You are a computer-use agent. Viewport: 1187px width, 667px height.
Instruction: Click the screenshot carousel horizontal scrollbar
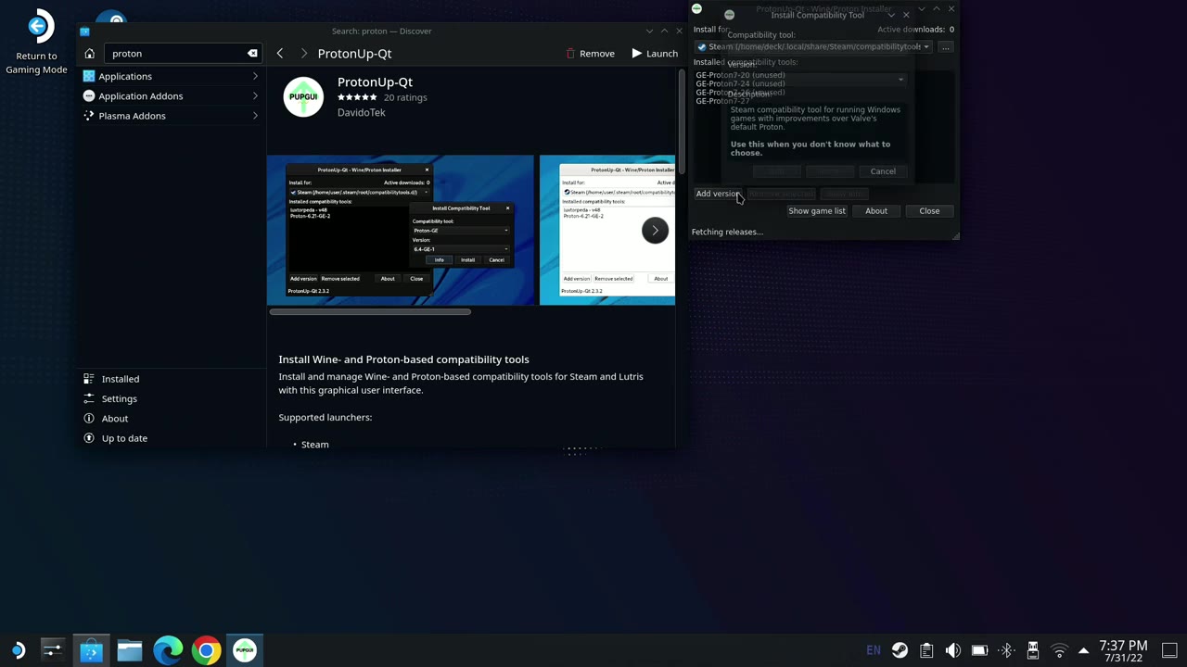pos(371,312)
